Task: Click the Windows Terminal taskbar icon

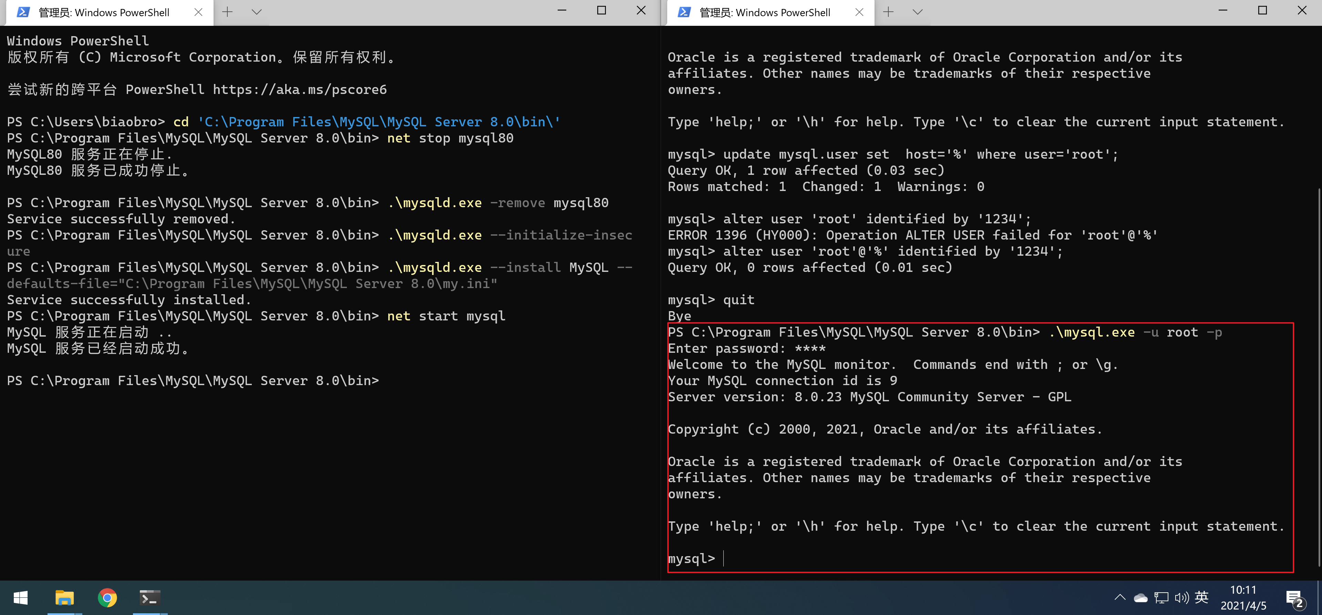Action: click(150, 598)
